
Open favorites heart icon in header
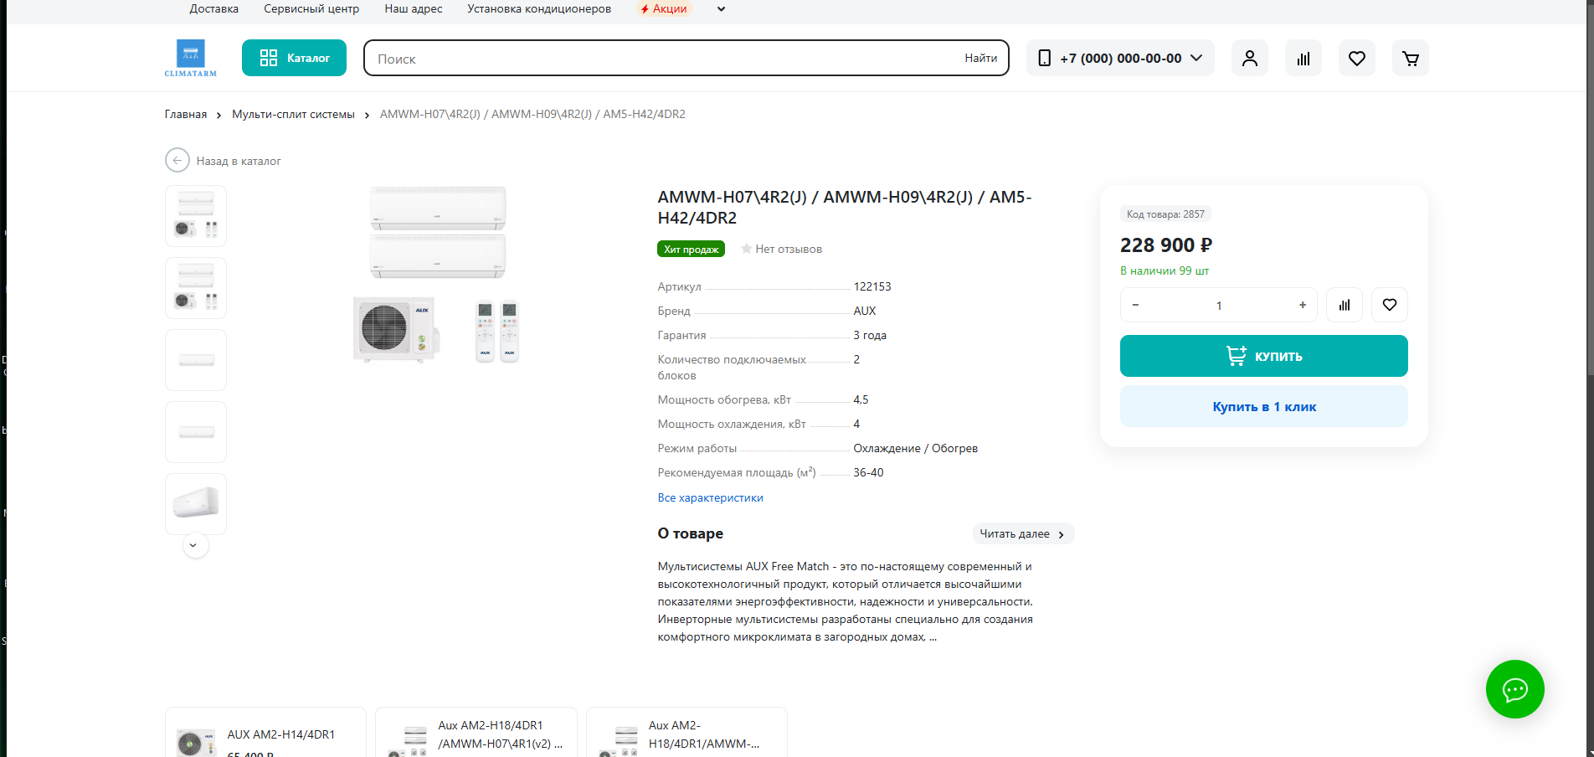(1356, 59)
